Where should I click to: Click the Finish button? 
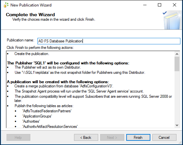coord(138,138)
